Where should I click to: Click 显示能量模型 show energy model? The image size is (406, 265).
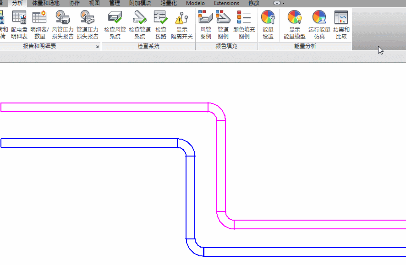pos(294,25)
